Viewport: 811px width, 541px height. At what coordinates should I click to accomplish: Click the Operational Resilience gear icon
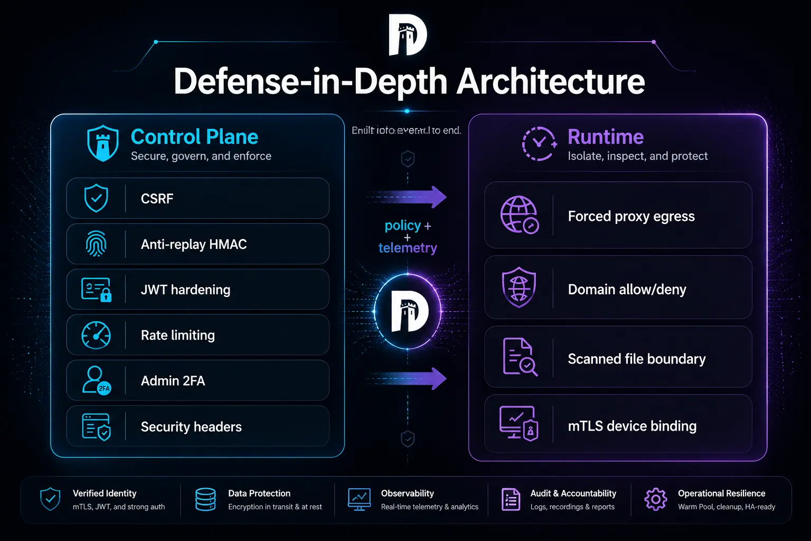(x=656, y=499)
